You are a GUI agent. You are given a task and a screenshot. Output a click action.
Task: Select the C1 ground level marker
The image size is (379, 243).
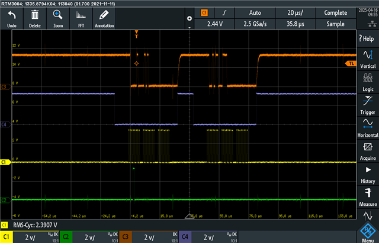point(5,162)
